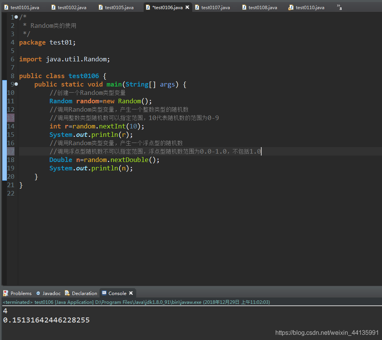This screenshot has height=340, width=382.
Task: Click 'System.out.println(n);' line
Action: pos(91,168)
